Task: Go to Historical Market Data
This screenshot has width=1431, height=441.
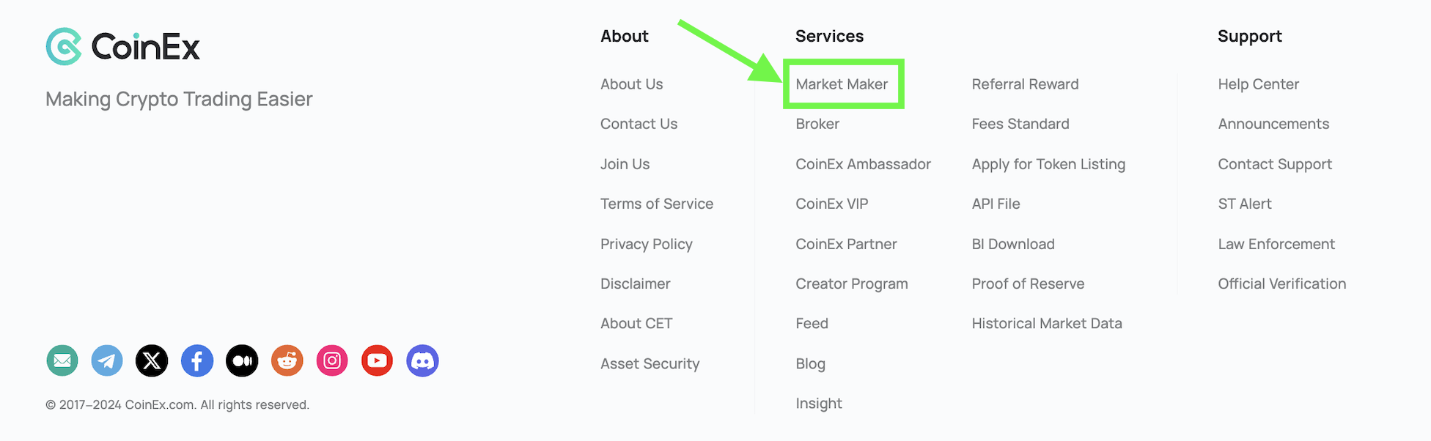Action: click(x=1047, y=323)
